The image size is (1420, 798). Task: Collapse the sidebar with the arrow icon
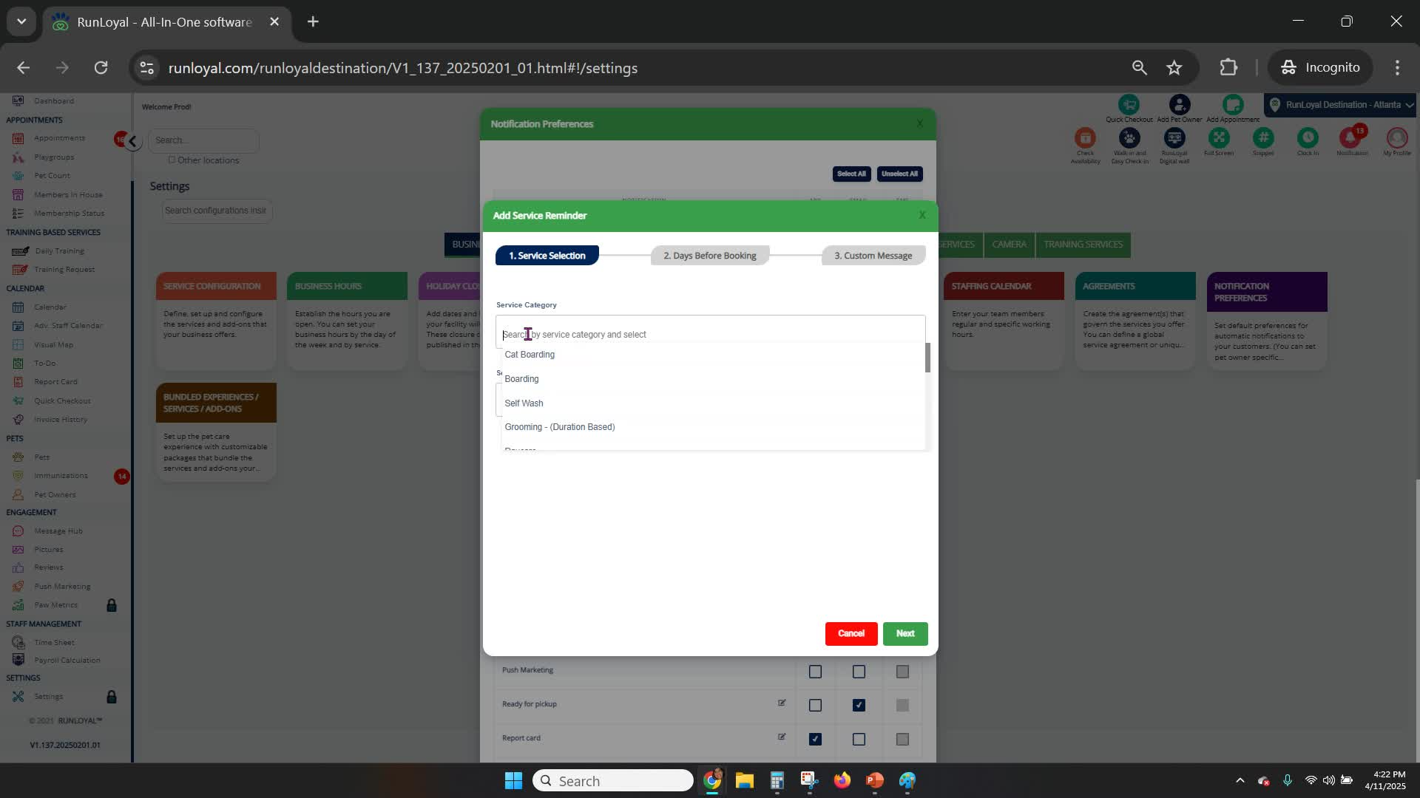click(x=132, y=141)
